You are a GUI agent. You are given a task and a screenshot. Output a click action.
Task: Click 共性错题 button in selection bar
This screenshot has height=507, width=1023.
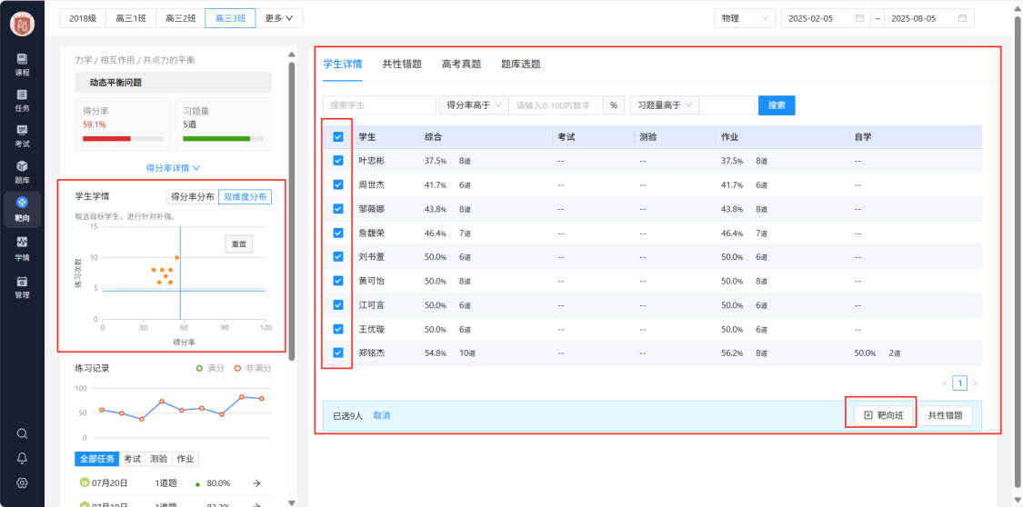(946, 415)
